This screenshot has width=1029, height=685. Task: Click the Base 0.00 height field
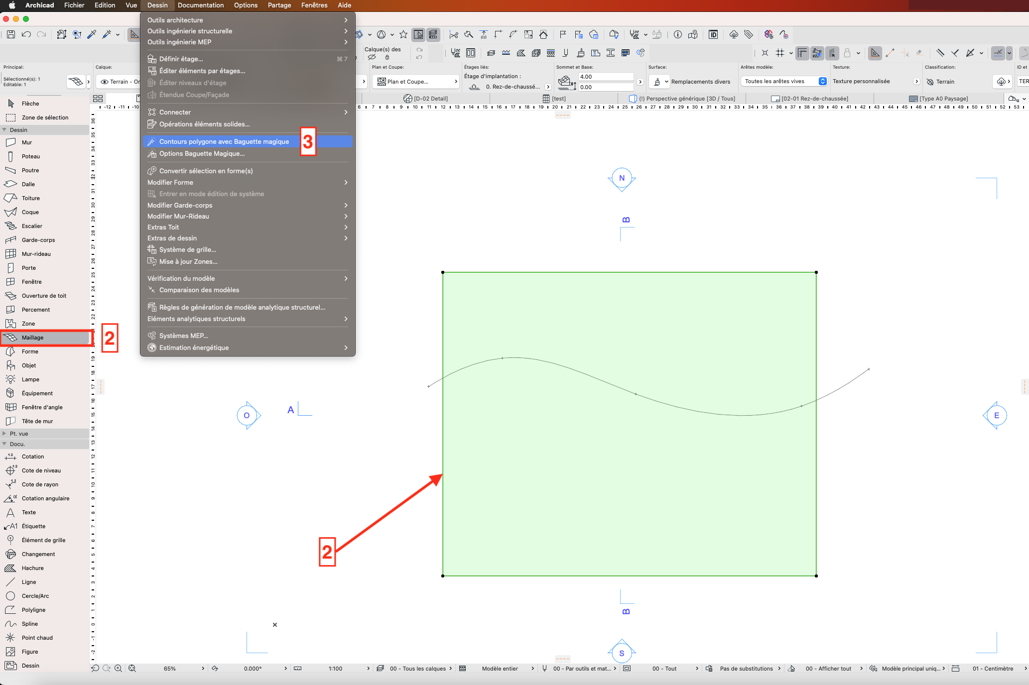(x=606, y=87)
